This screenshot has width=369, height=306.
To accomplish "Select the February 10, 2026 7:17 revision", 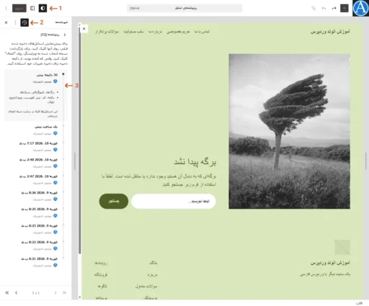I will point(35,146).
